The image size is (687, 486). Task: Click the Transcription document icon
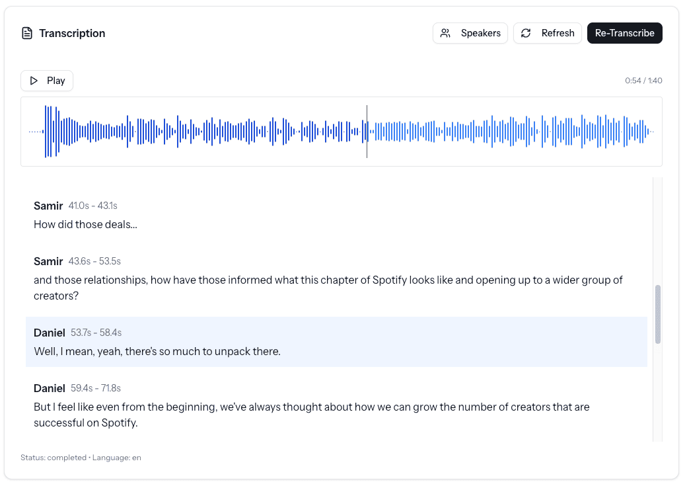27,33
